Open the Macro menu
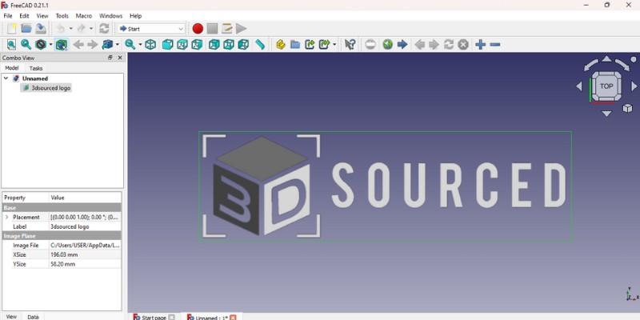Image resolution: width=640 pixels, height=320 pixels. click(84, 16)
